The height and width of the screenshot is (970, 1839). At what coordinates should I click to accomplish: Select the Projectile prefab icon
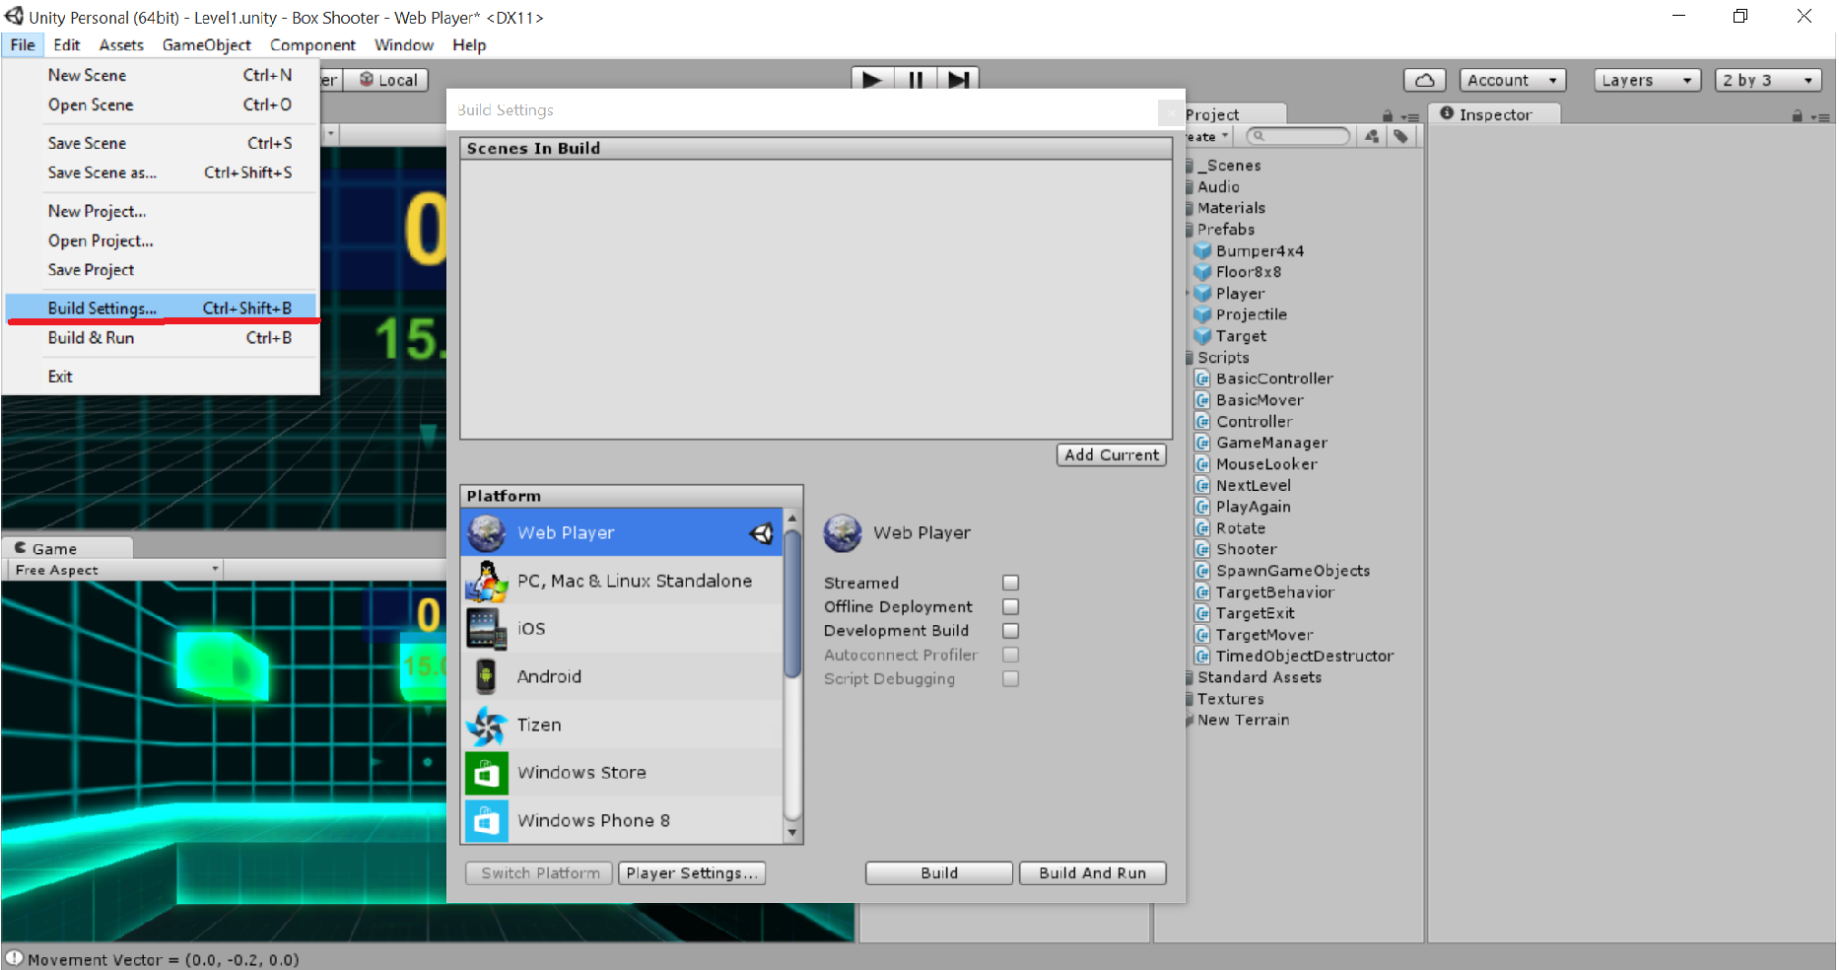(1202, 314)
